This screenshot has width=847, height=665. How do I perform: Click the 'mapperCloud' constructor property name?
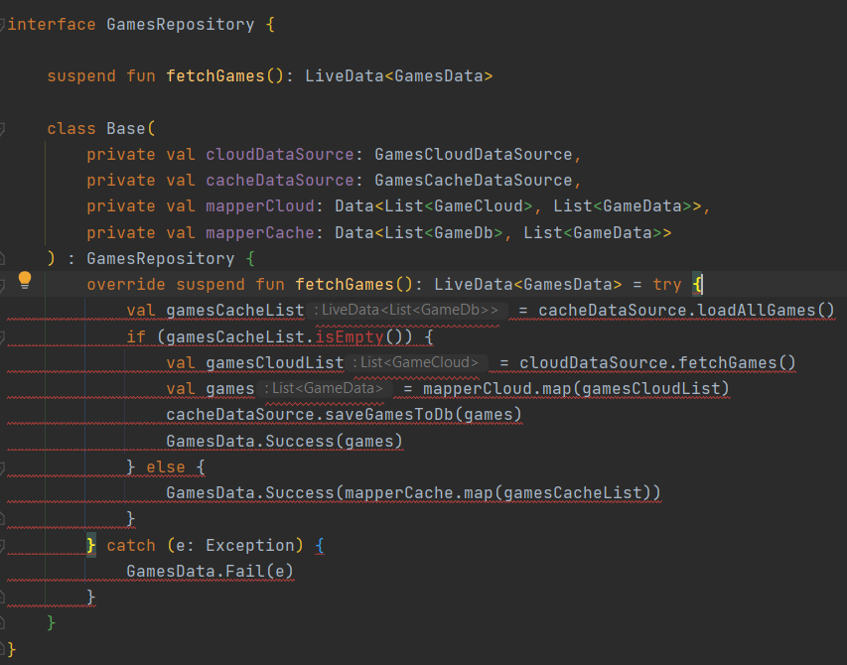click(260, 206)
